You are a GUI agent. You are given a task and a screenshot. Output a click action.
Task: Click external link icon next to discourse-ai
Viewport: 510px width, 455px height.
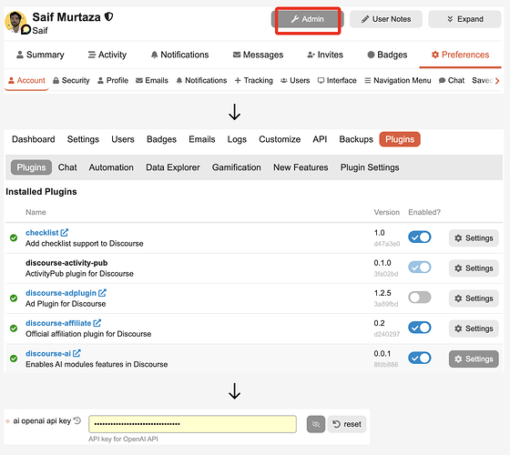pyautogui.click(x=76, y=353)
